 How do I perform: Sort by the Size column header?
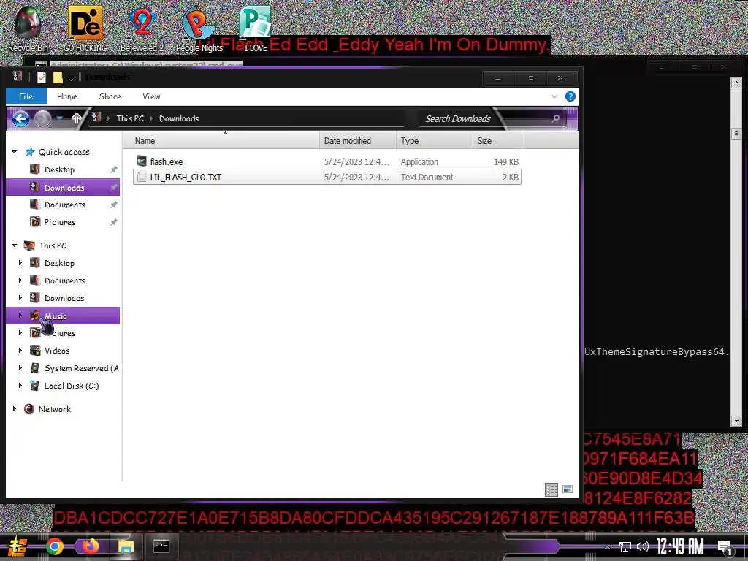[x=498, y=141]
